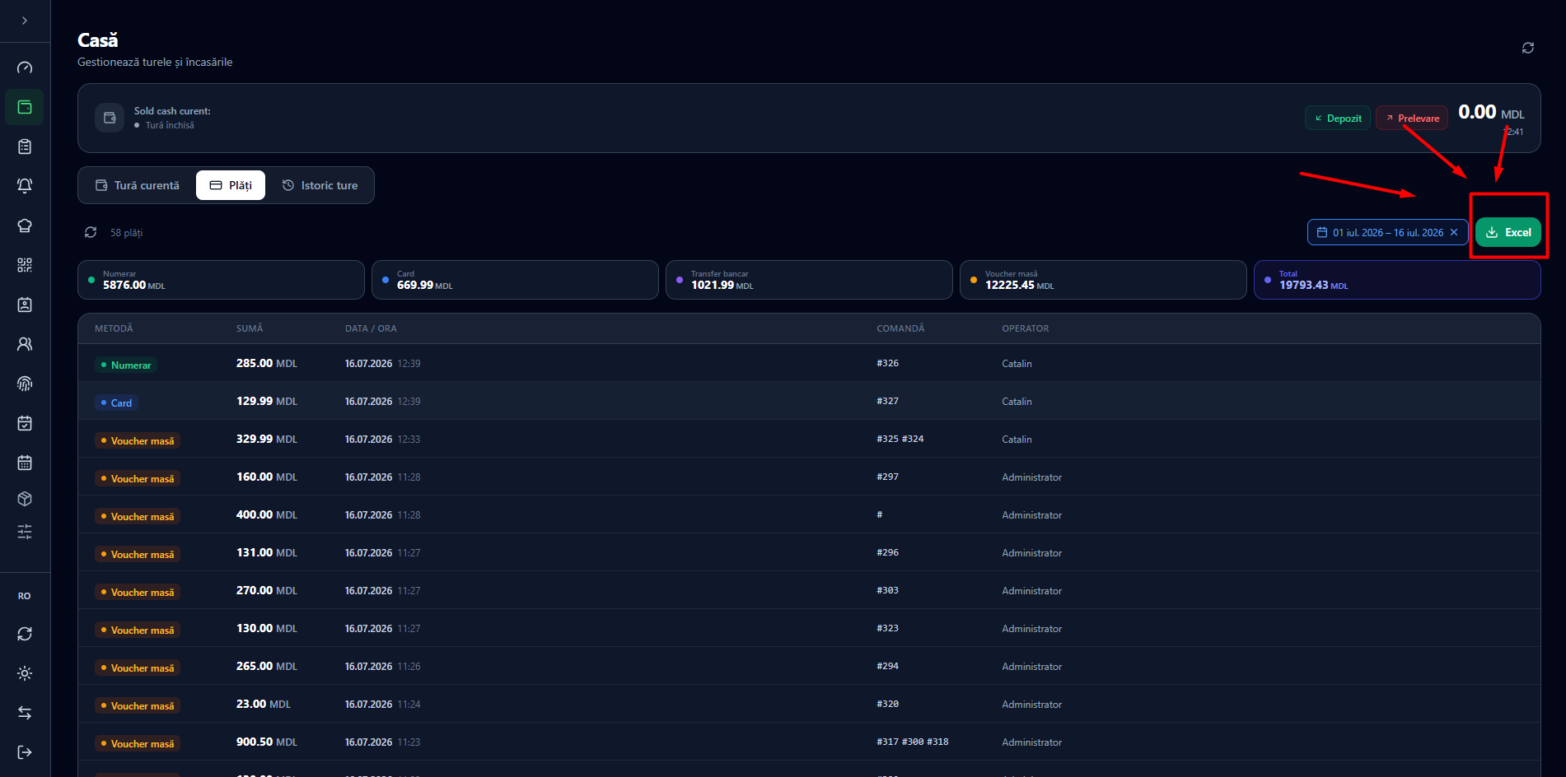Viewport: 1566px width, 777px height.
Task: Expand the sidebar with the chevron arrow
Action: click(x=25, y=21)
